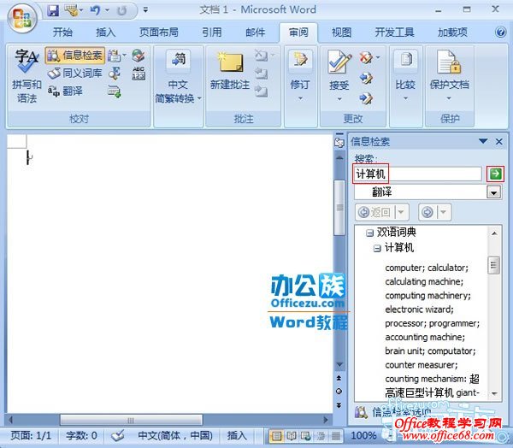Click the ABC 123 word count icon
Viewport: 513px width, 448px height.
pos(139,74)
